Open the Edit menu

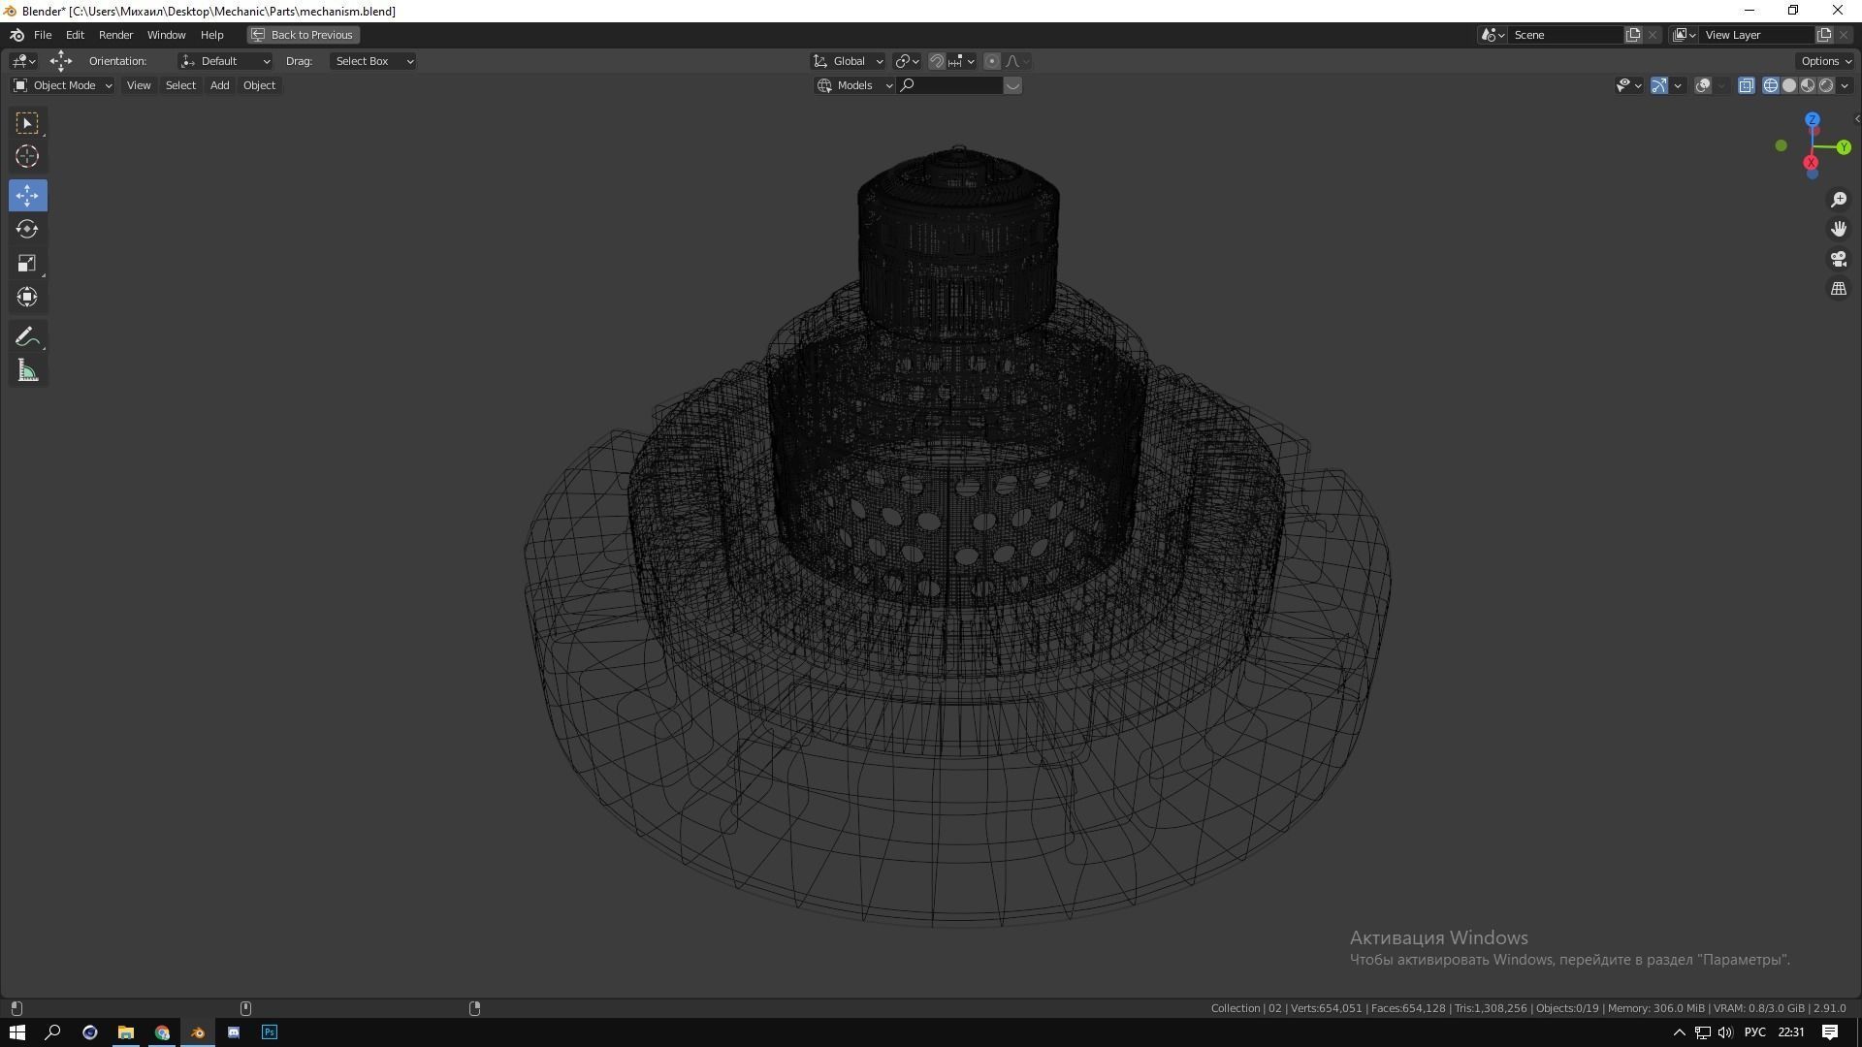coord(75,35)
